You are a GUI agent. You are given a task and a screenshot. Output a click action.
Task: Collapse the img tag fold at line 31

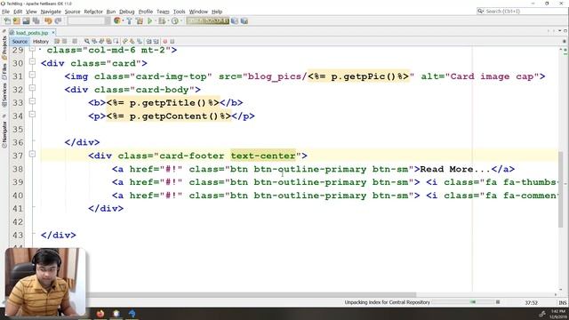(32, 75)
